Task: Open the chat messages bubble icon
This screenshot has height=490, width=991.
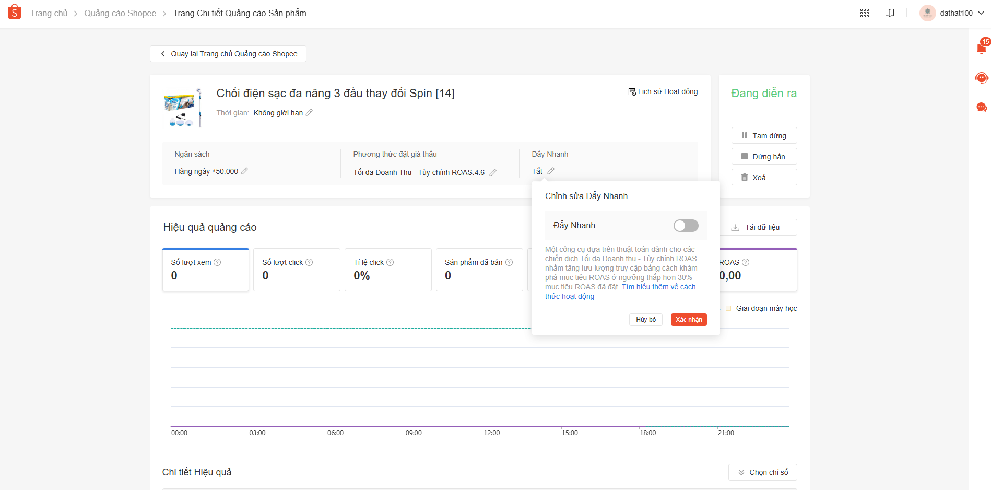Action: 981,108
